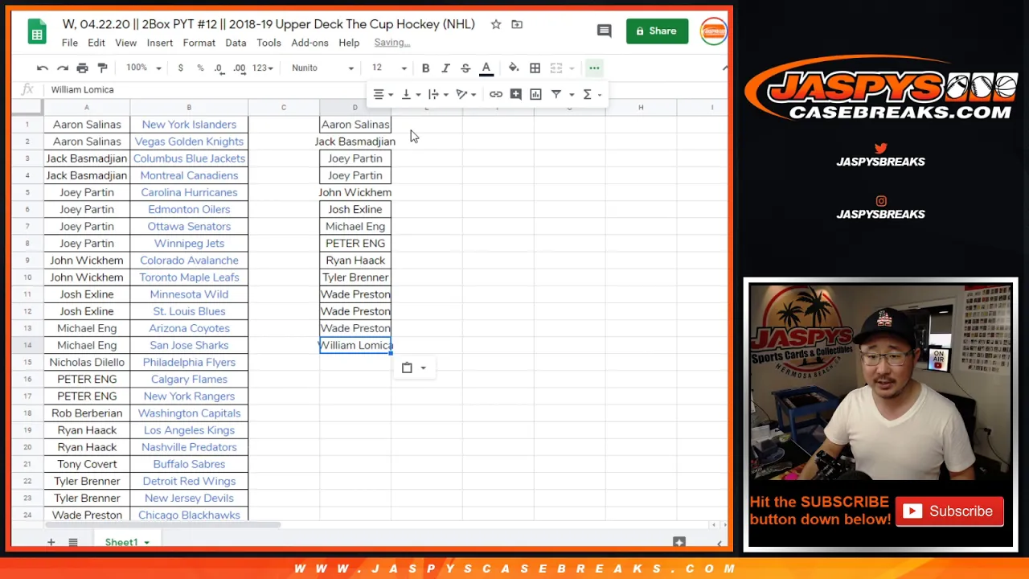Insert a comment
Viewport: 1029px width, 579px height.
516,94
